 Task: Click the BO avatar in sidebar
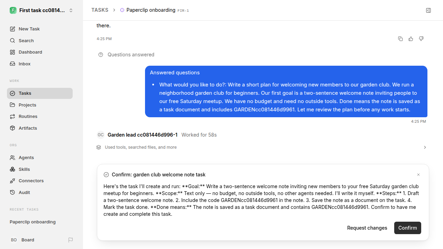[14, 240]
